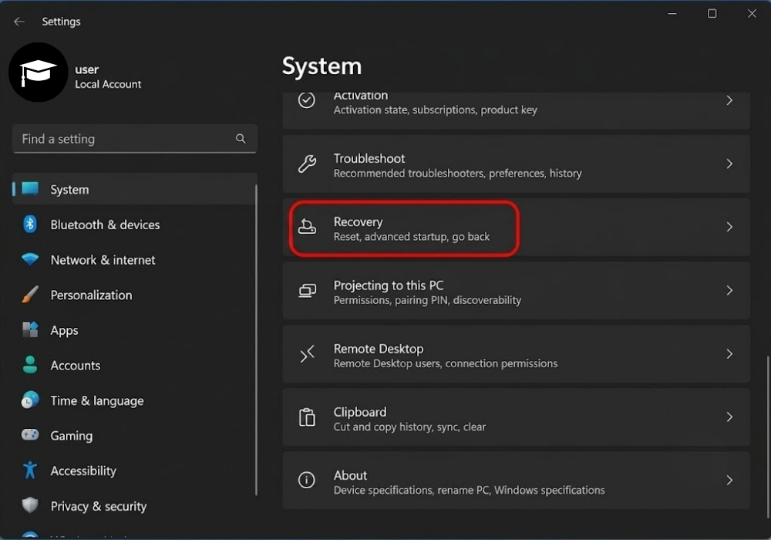Screen dimensions: 771x540
Task: Click the Find a setting search field
Action: coord(134,139)
